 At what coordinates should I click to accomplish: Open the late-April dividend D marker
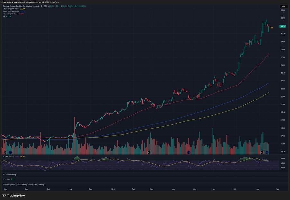(x=189, y=152)
